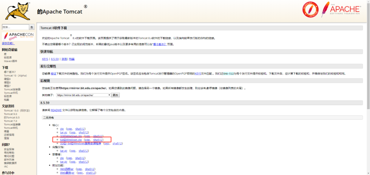Open Tomcat本机 under the 下载 heading
This screenshot has height=175, width=370.
11,93
